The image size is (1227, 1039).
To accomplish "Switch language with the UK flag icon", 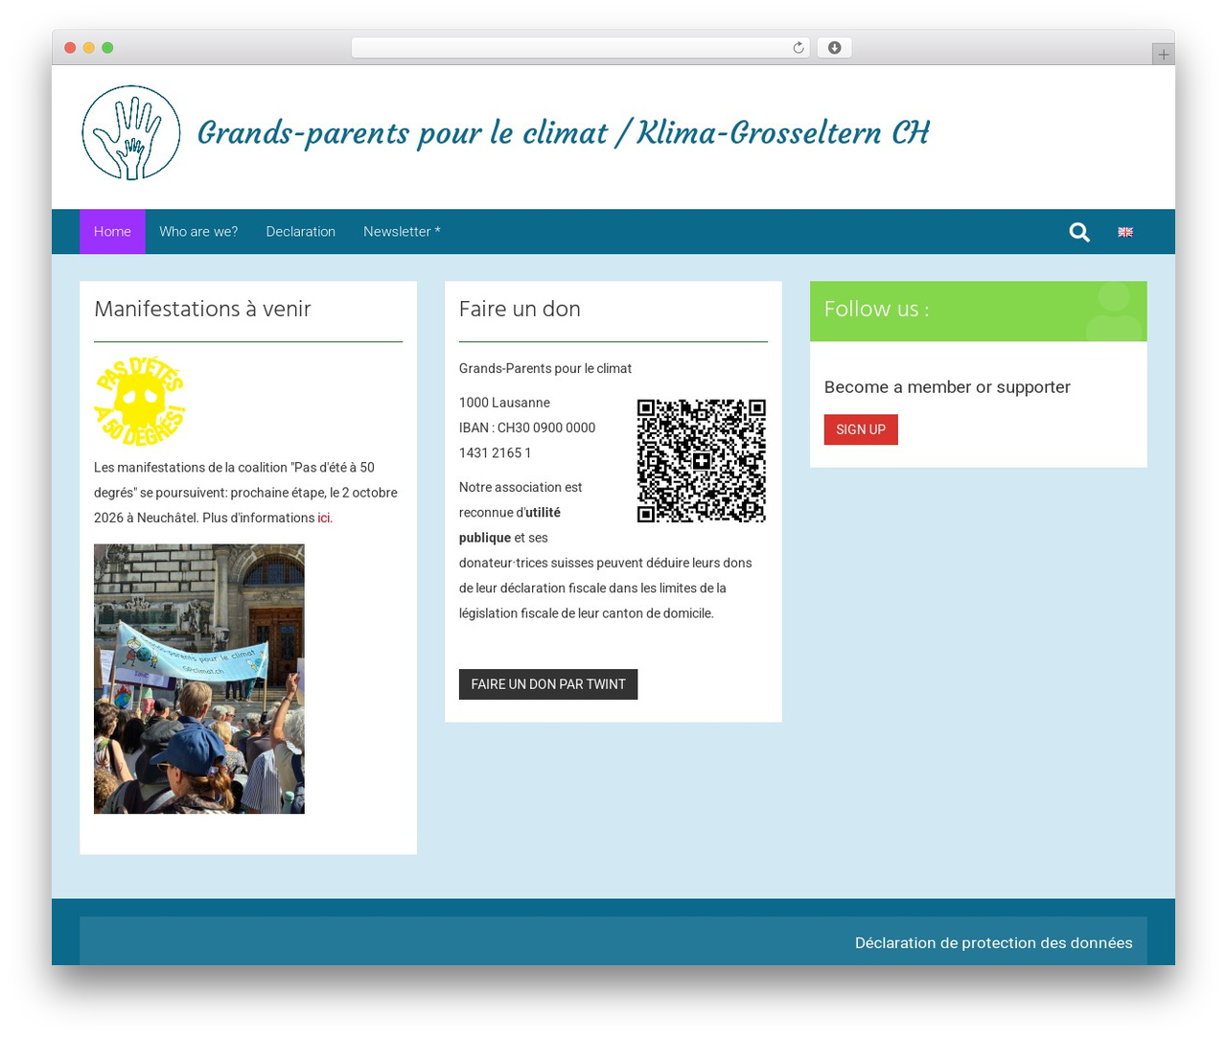I will (x=1125, y=232).
